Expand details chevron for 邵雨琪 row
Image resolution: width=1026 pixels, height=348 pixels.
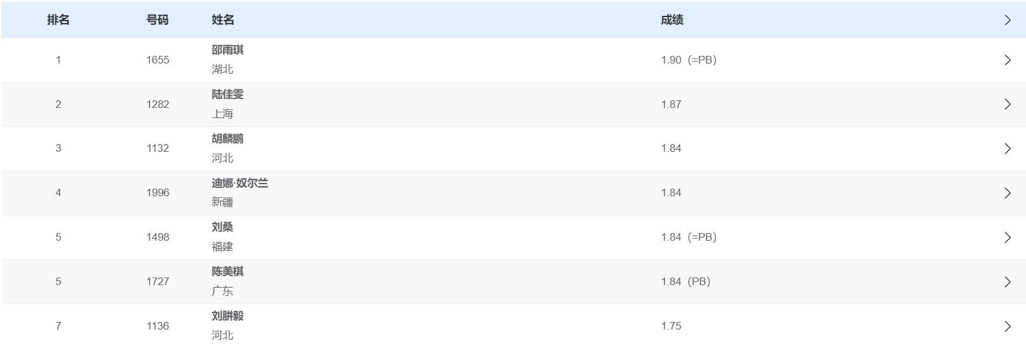point(1007,60)
